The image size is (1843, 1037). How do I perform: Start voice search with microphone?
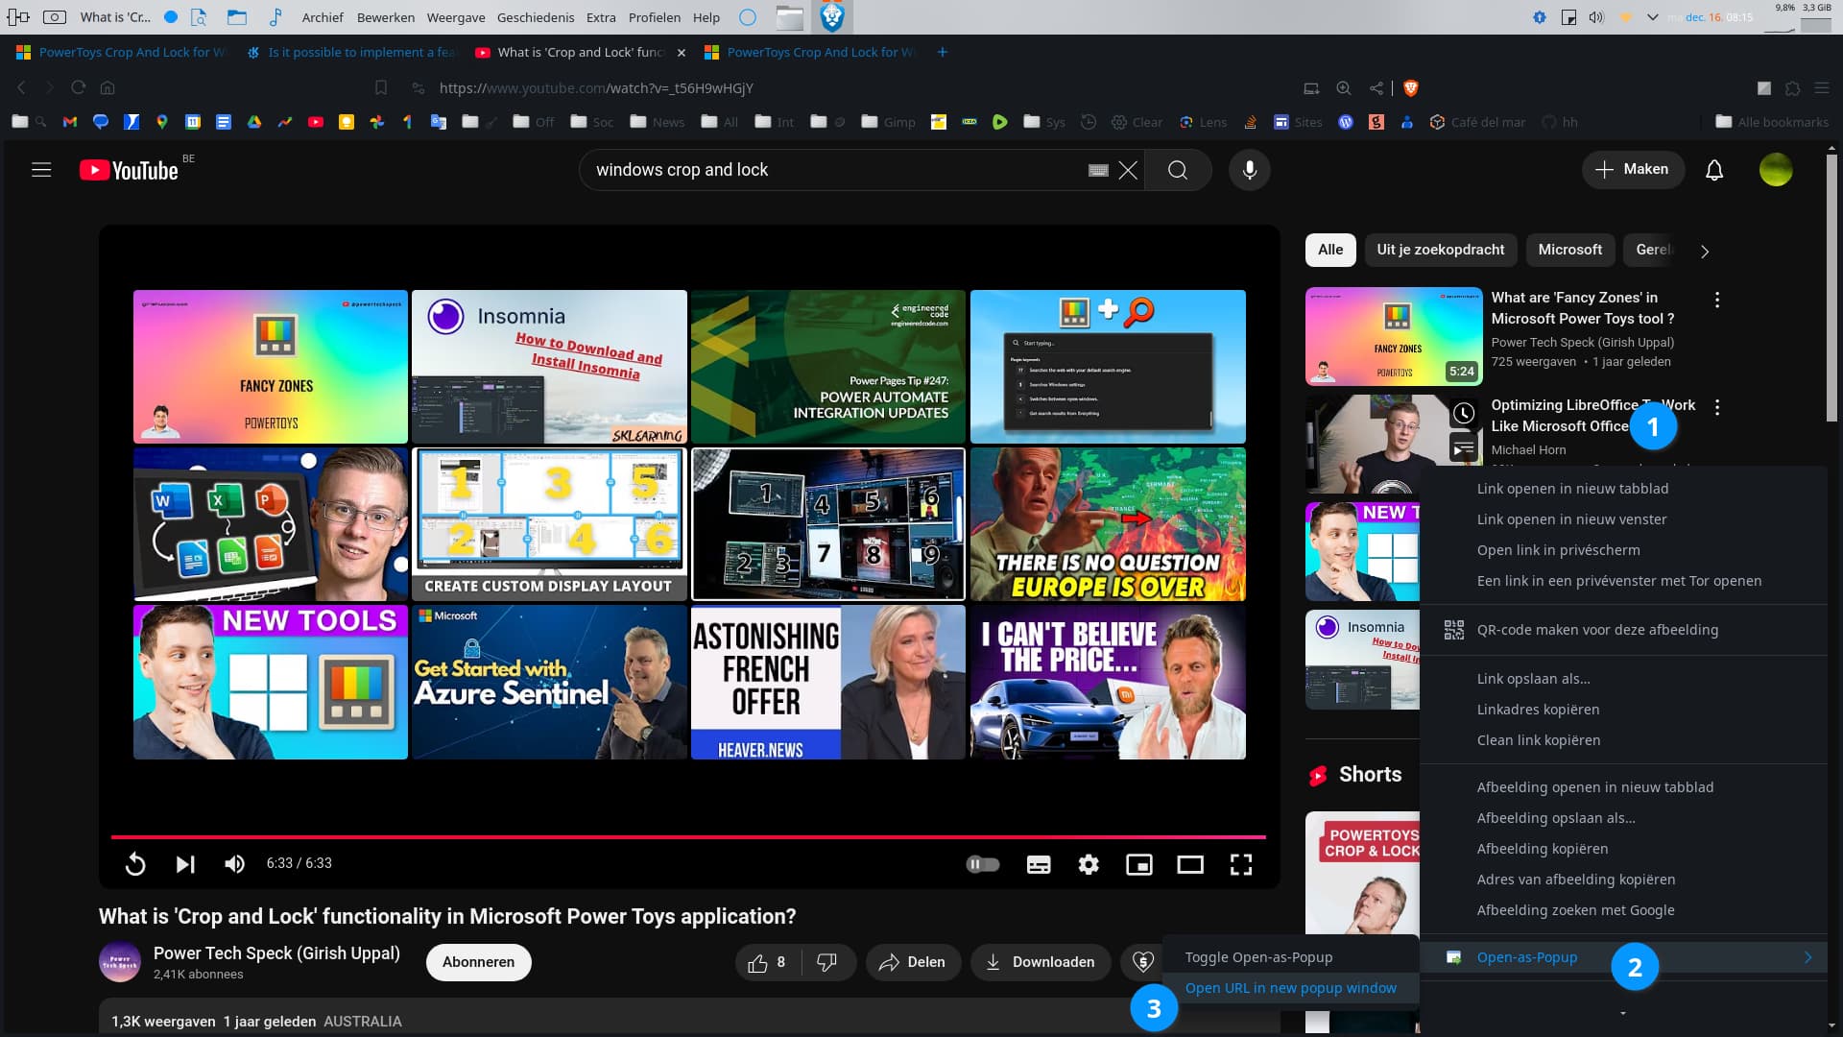tap(1249, 170)
